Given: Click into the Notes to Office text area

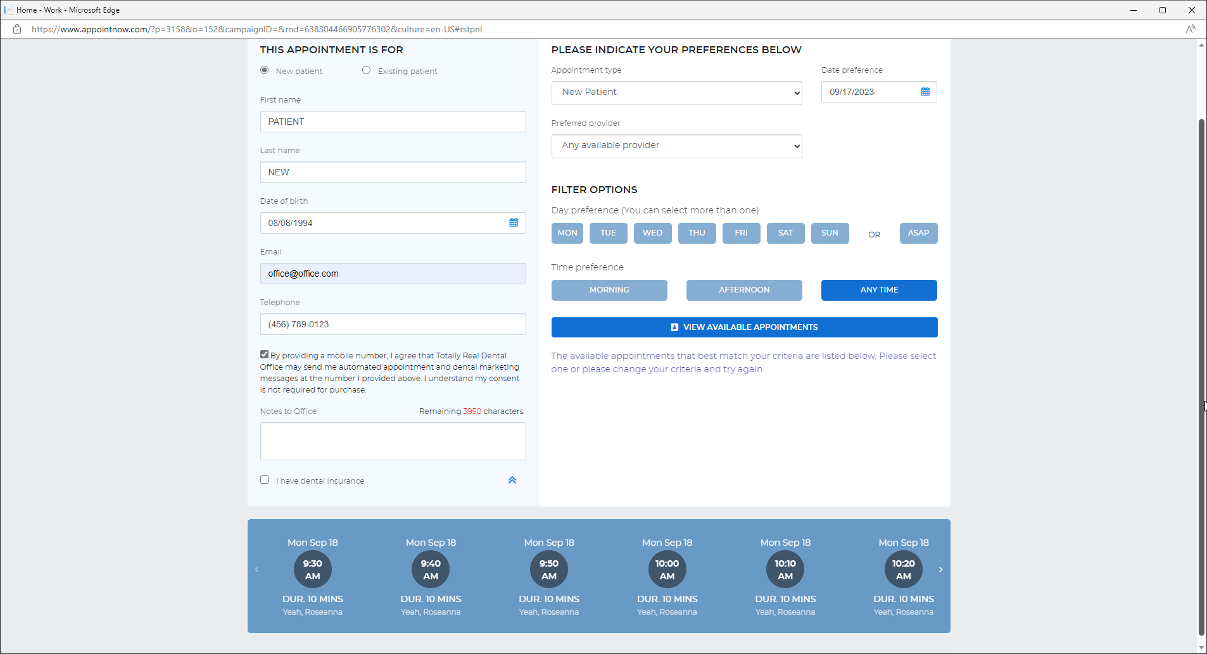Looking at the screenshot, I should 393,441.
